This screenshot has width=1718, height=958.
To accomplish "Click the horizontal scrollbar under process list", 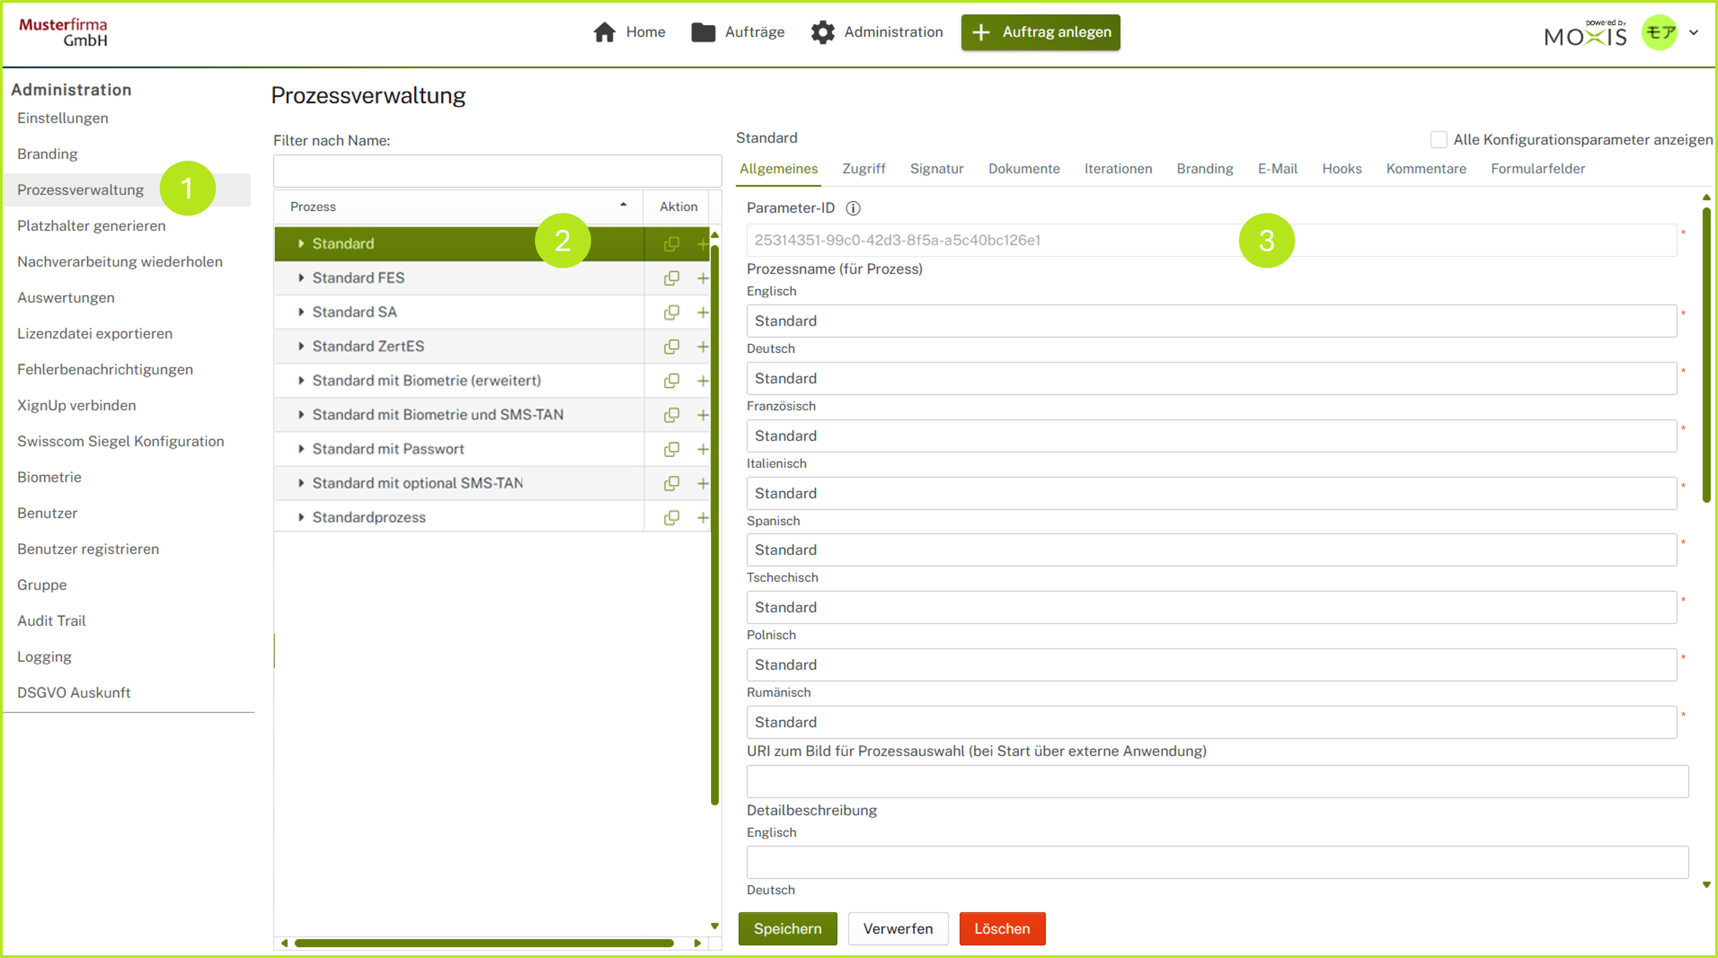I will 483,943.
